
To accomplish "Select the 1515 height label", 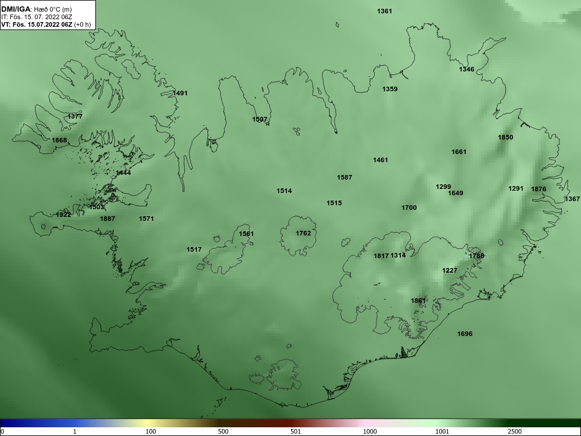I will (334, 203).
